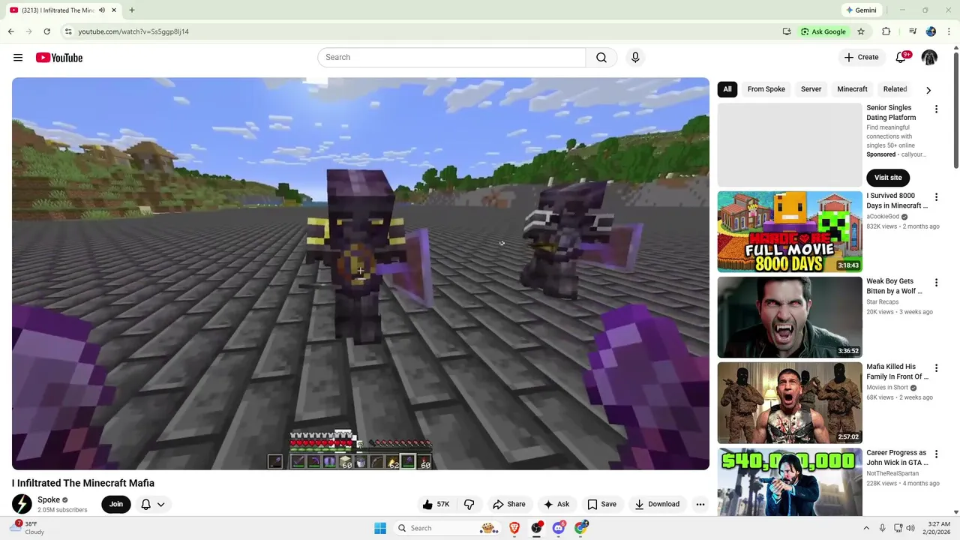
Task: Open browser extensions puzzle icon
Action: pyautogui.click(x=886, y=31)
